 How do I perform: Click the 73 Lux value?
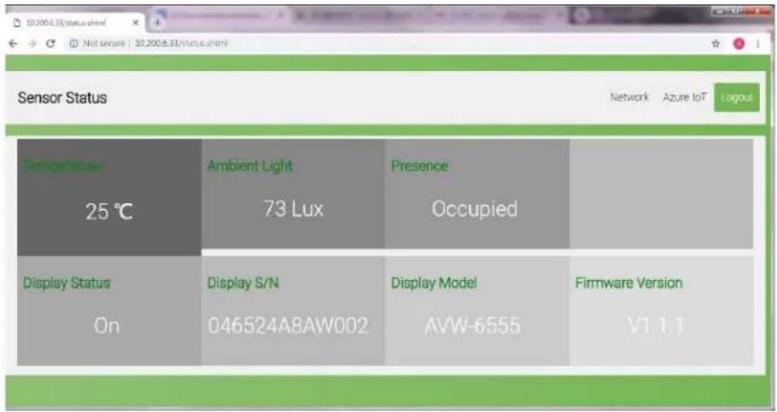(294, 209)
